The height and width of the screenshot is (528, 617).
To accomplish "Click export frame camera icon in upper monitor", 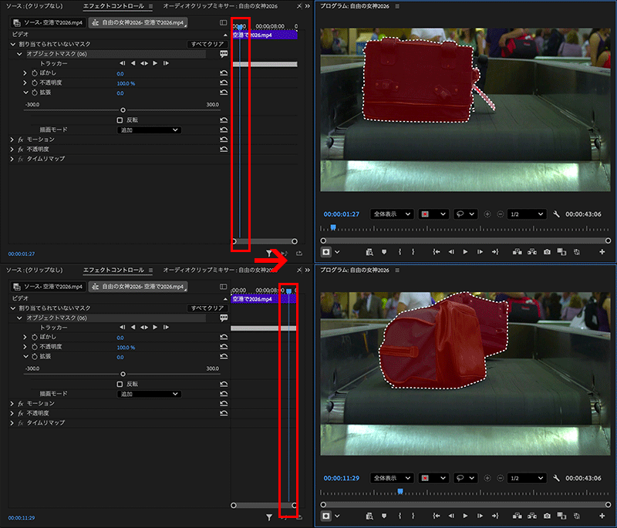I will click(547, 251).
